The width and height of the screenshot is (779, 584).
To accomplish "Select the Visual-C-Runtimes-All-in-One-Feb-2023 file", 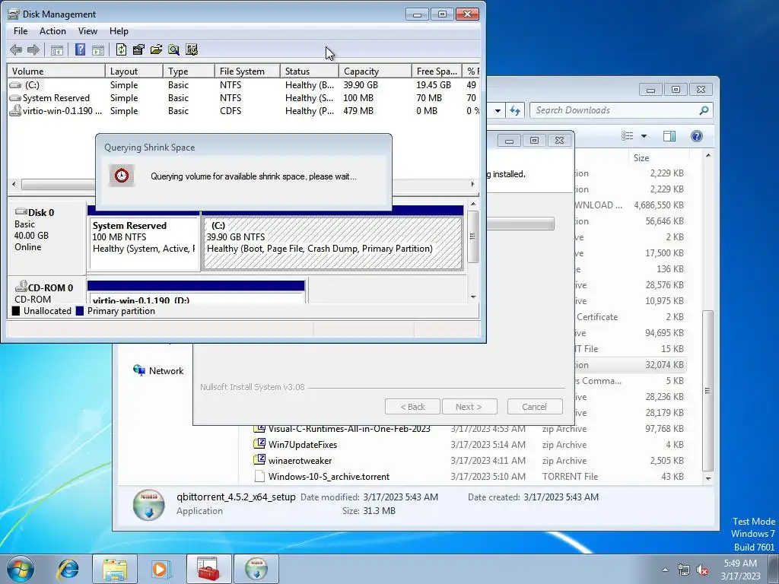I will tap(348, 429).
